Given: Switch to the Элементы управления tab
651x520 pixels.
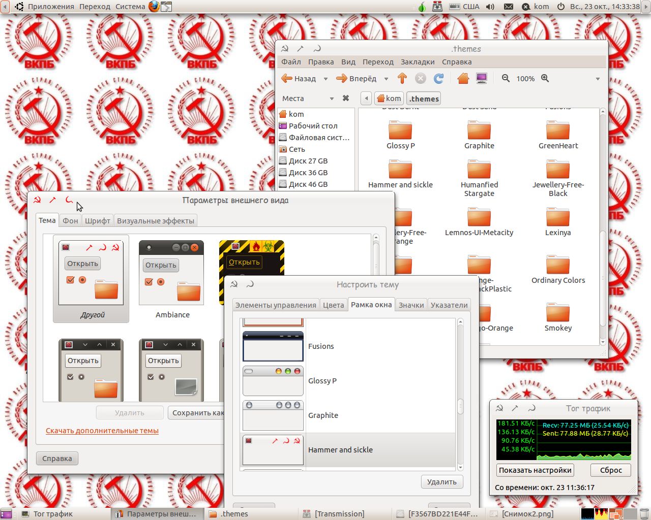Looking at the screenshot, I should click(x=276, y=305).
